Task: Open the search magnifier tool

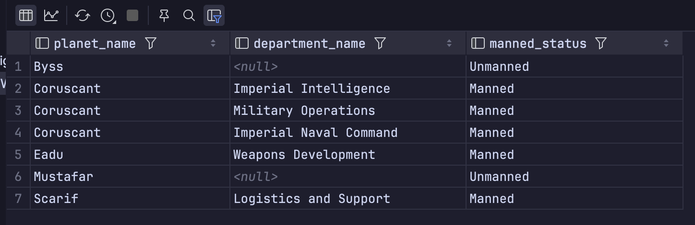Action: [x=189, y=15]
